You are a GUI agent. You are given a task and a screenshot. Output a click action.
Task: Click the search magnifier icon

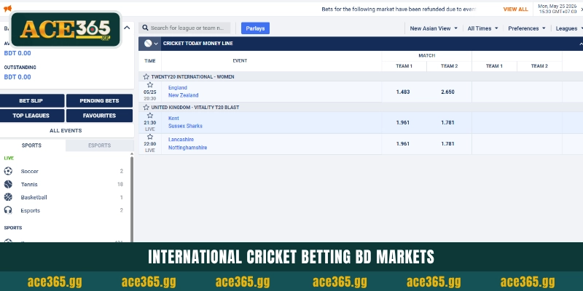click(x=144, y=28)
